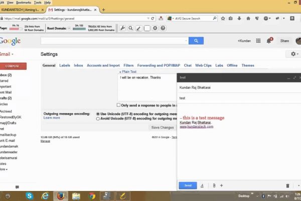
Task: Launch Internet Explorer from the taskbar
Action: [x=45, y=196]
